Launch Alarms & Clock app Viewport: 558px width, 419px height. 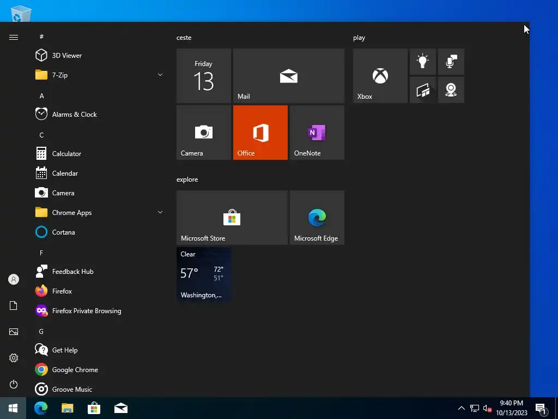pos(99,115)
